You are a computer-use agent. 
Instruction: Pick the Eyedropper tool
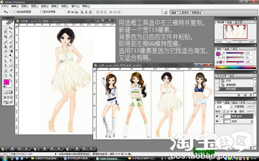coord(11,70)
